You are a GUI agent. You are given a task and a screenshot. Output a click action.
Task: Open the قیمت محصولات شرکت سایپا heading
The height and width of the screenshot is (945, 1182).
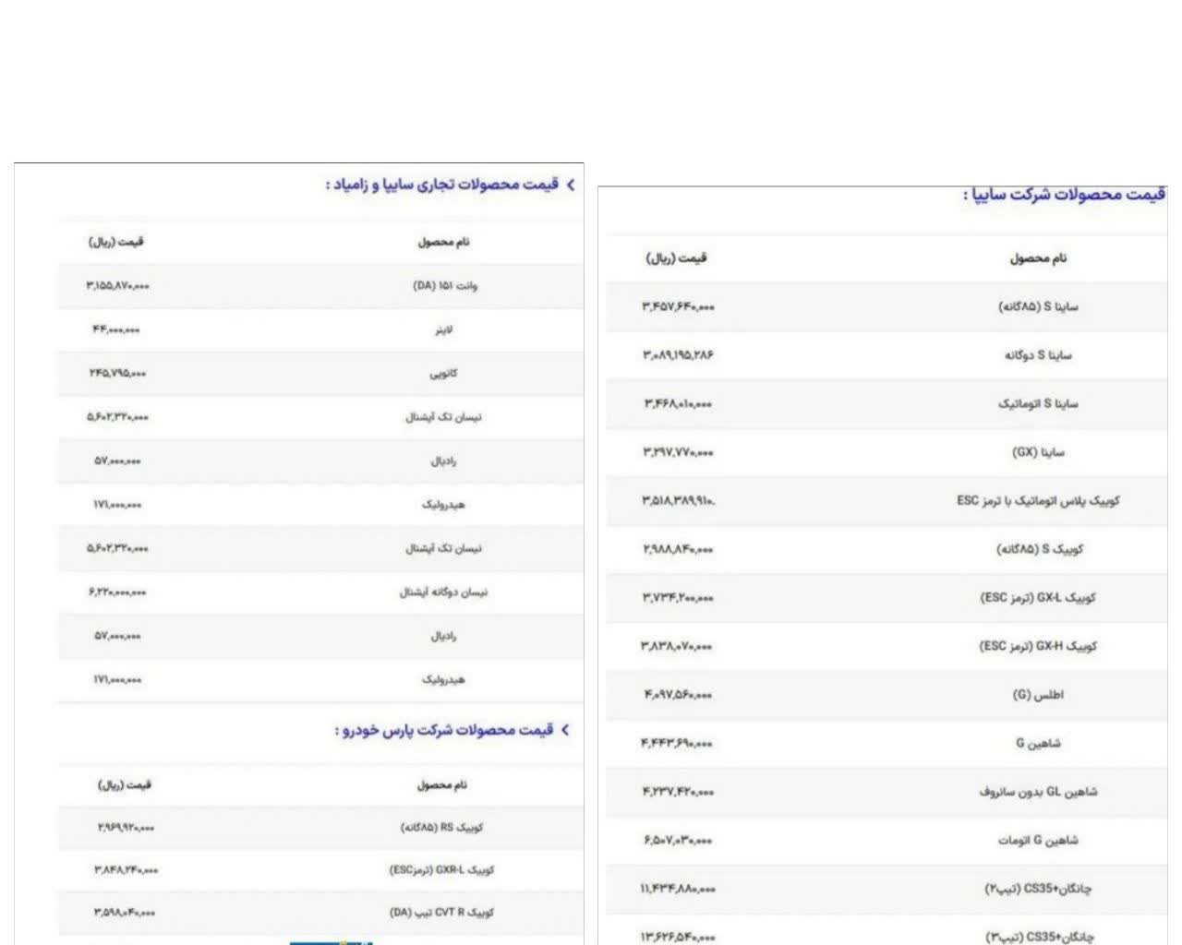pos(1064,195)
